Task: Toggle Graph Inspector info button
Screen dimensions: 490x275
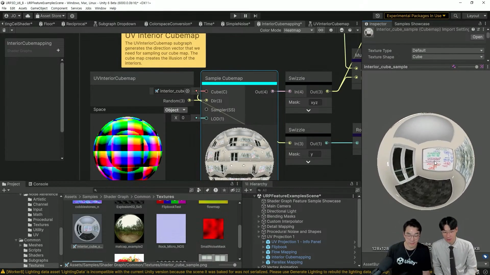Action: coord(331,30)
